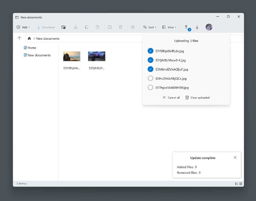Click the Paste icon
256x201 pixels.
[97, 27]
